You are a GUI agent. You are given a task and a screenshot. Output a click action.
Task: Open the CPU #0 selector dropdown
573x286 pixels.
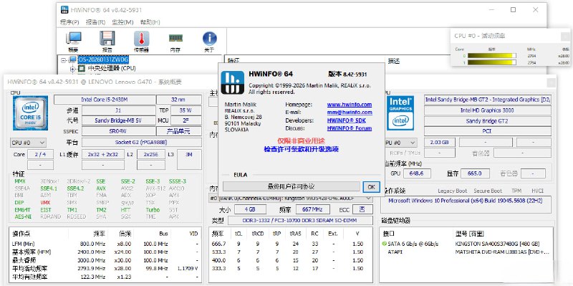[x=28, y=143]
